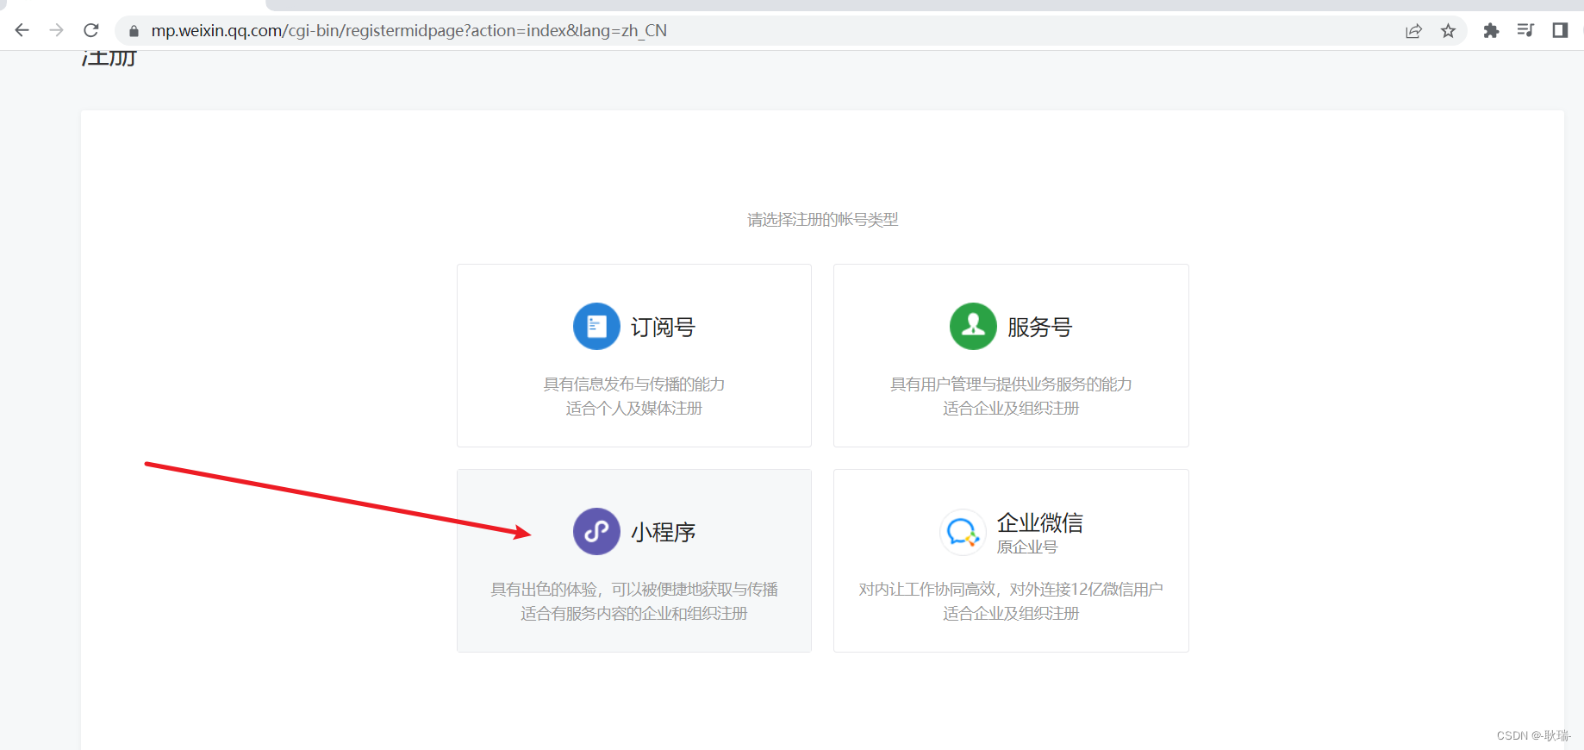Click text 具有用户管理与提供业务服务的能力
The height and width of the screenshot is (750, 1584).
click(x=1011, y=384)
